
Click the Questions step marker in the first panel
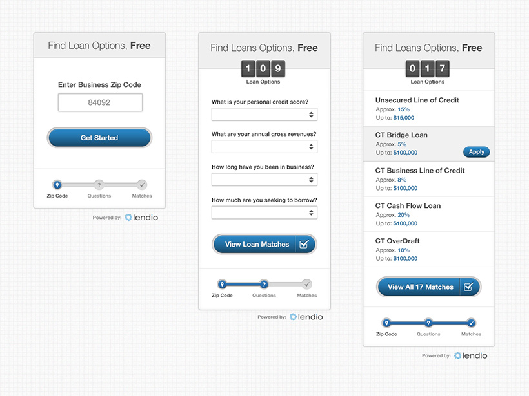coord(99,185)
